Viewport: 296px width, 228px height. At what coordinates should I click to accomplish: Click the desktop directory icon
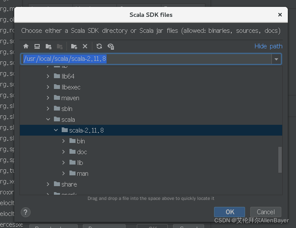37,46
